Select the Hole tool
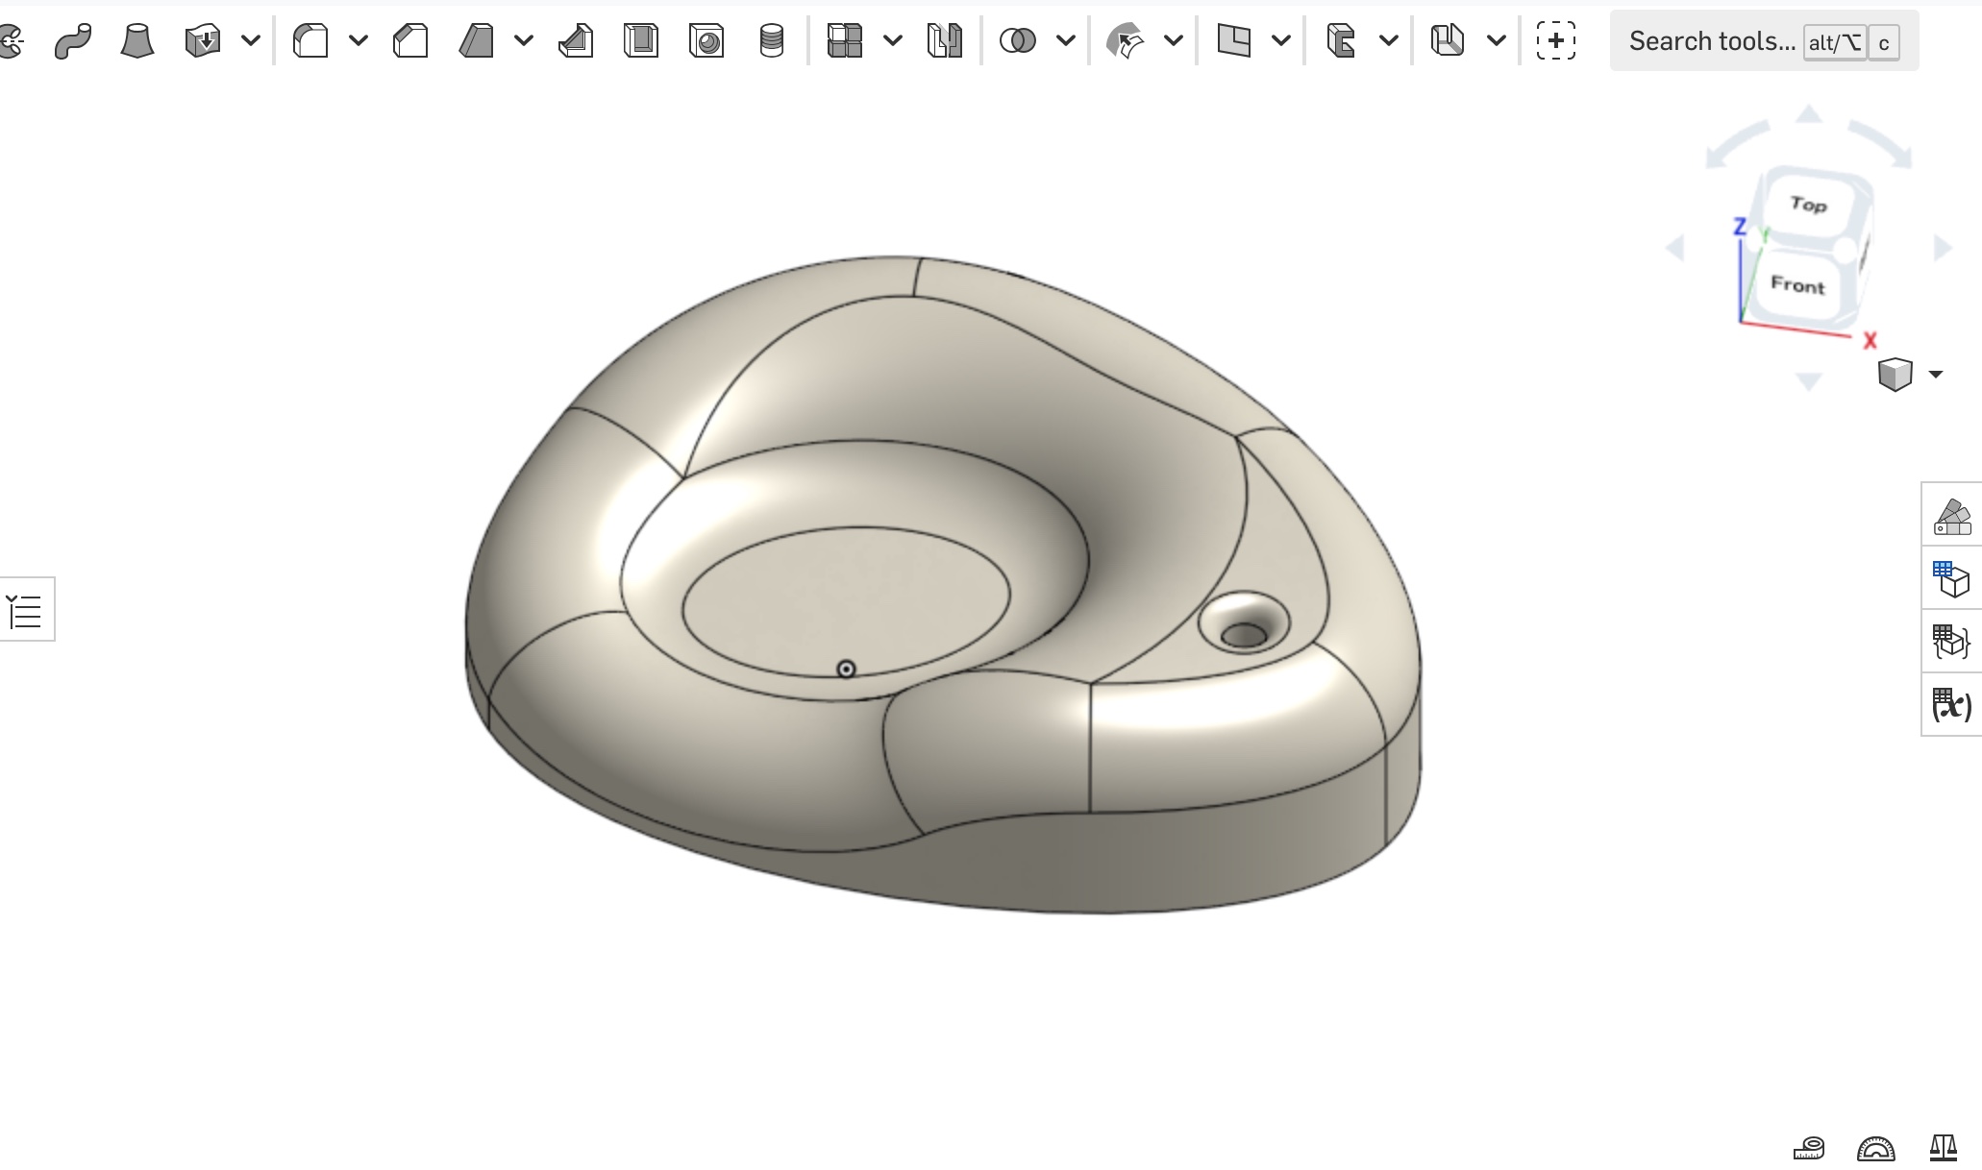This screenshot has width=1982, height=1170. (x=706, y=40)
